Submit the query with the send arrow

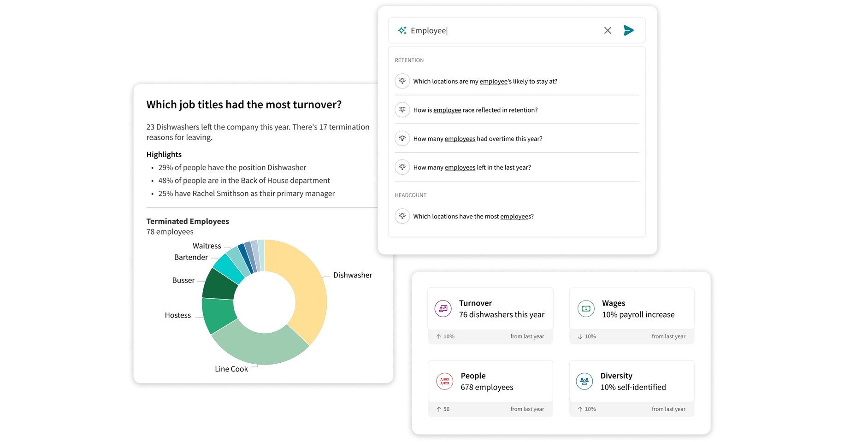pos(628,30)
